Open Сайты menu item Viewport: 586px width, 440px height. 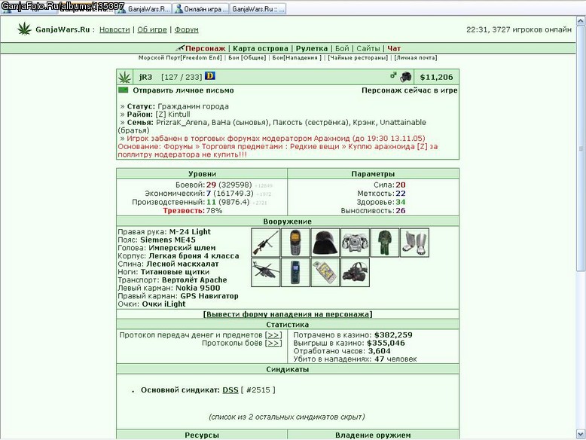[x=368, y=48]
